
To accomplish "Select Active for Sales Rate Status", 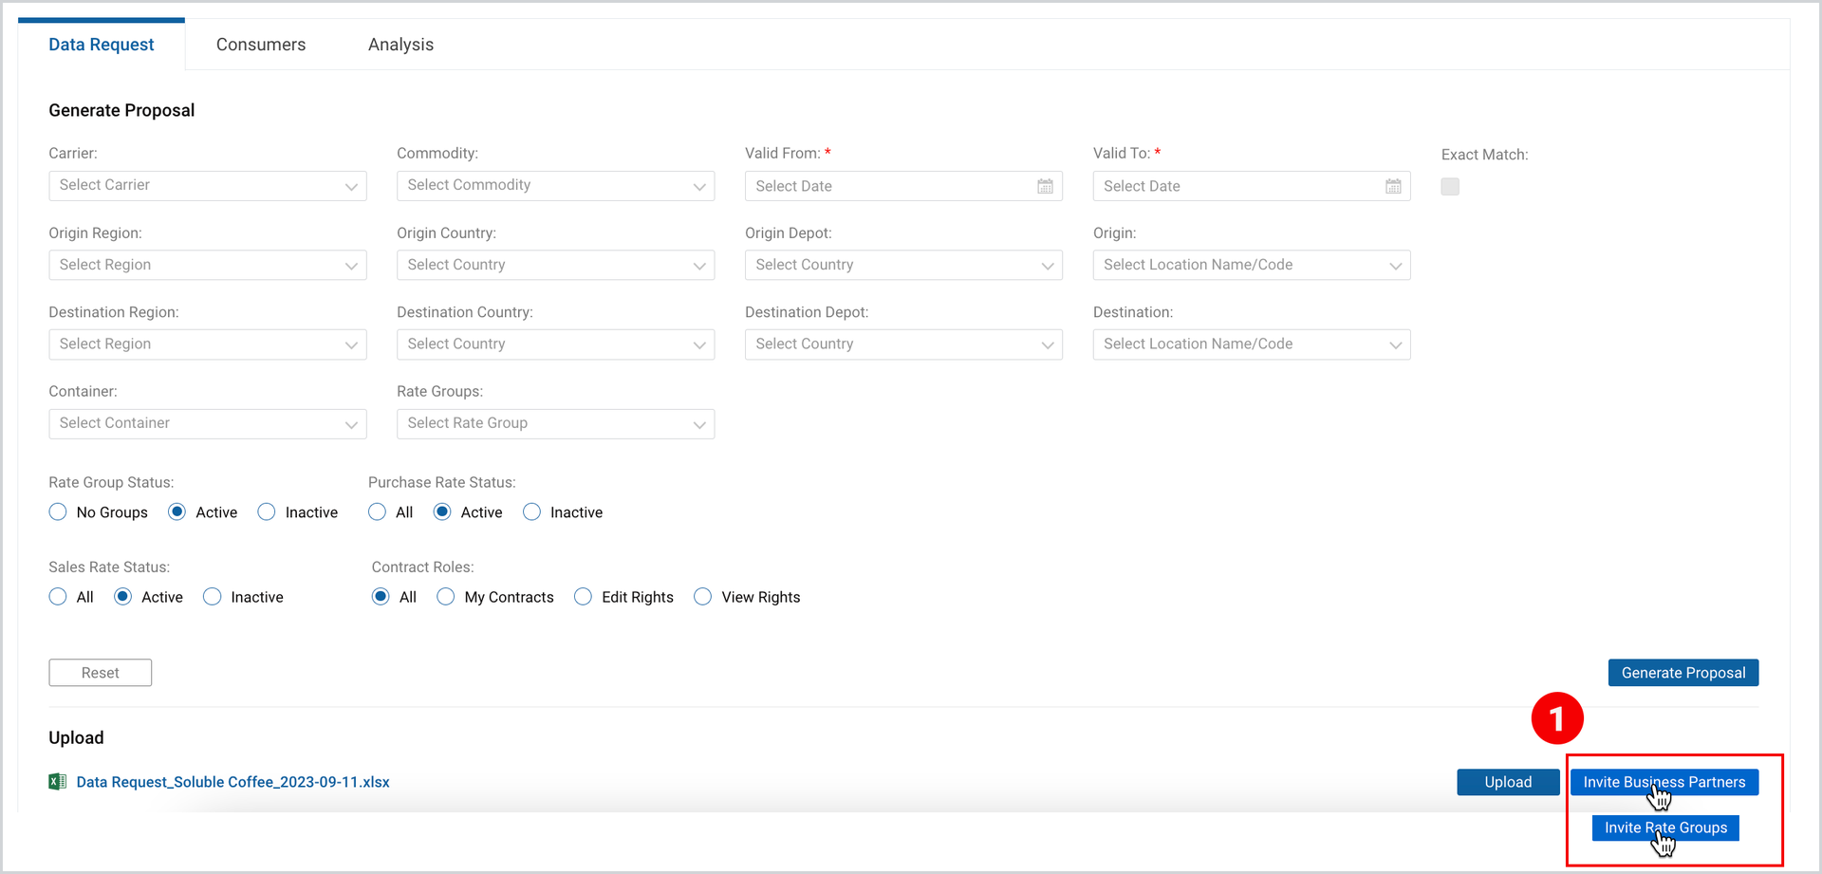I will 122,597.
